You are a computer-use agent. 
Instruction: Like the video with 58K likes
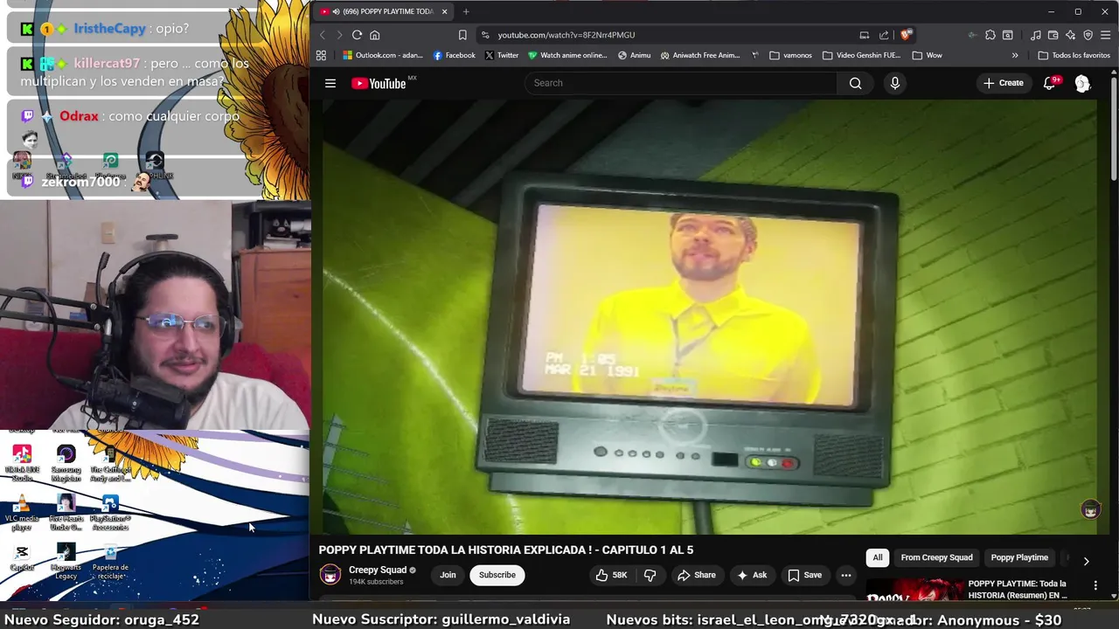611,575
